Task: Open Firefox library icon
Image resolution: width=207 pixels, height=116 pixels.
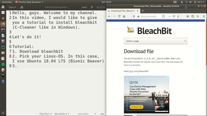Action: [x=188, y=16]
